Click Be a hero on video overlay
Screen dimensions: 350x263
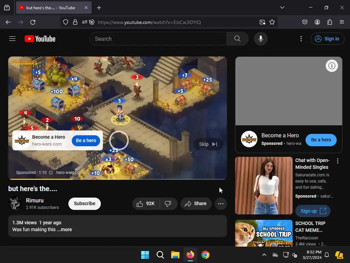click(x=86, y=140)
